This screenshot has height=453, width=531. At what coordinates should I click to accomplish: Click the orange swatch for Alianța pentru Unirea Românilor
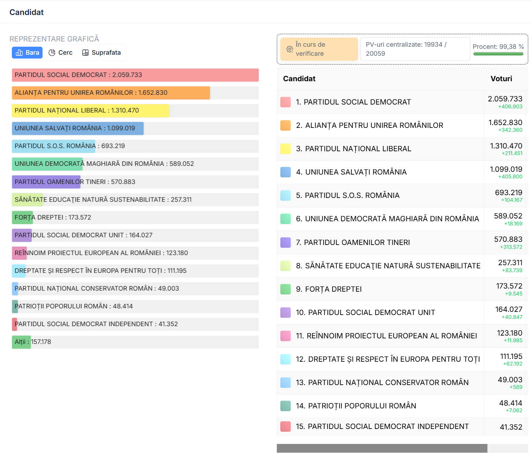click(x=286, y=125)
